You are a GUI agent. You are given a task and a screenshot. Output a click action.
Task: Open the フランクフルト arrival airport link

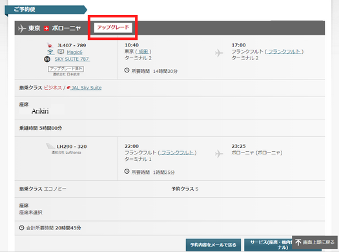(284, 52)
